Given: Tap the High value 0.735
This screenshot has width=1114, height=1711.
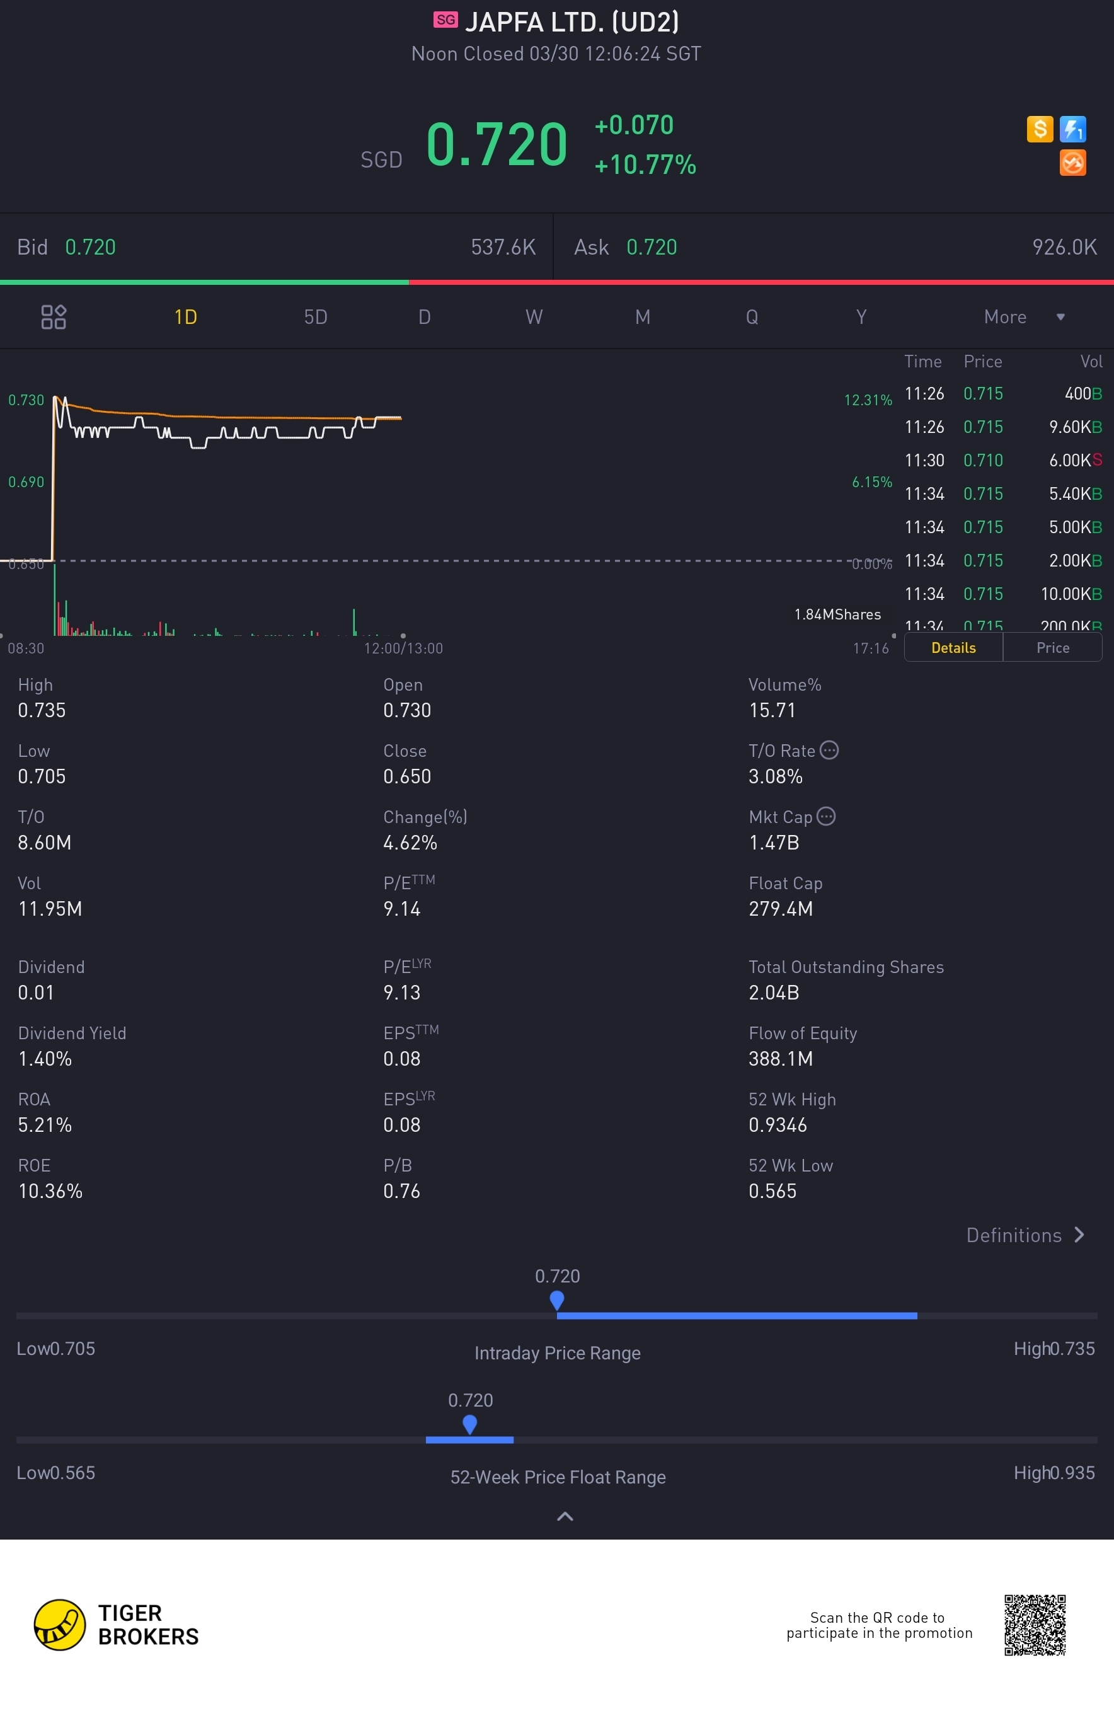Looking at the screenshot, I should (42, 710).
